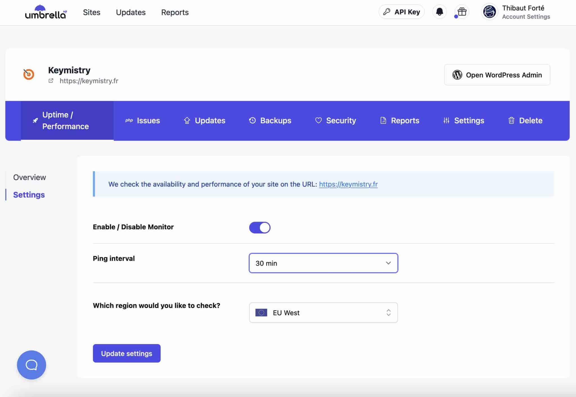The image size is (576, 397).
Task: Click the notification bell icon
Action: click(439, 12)
